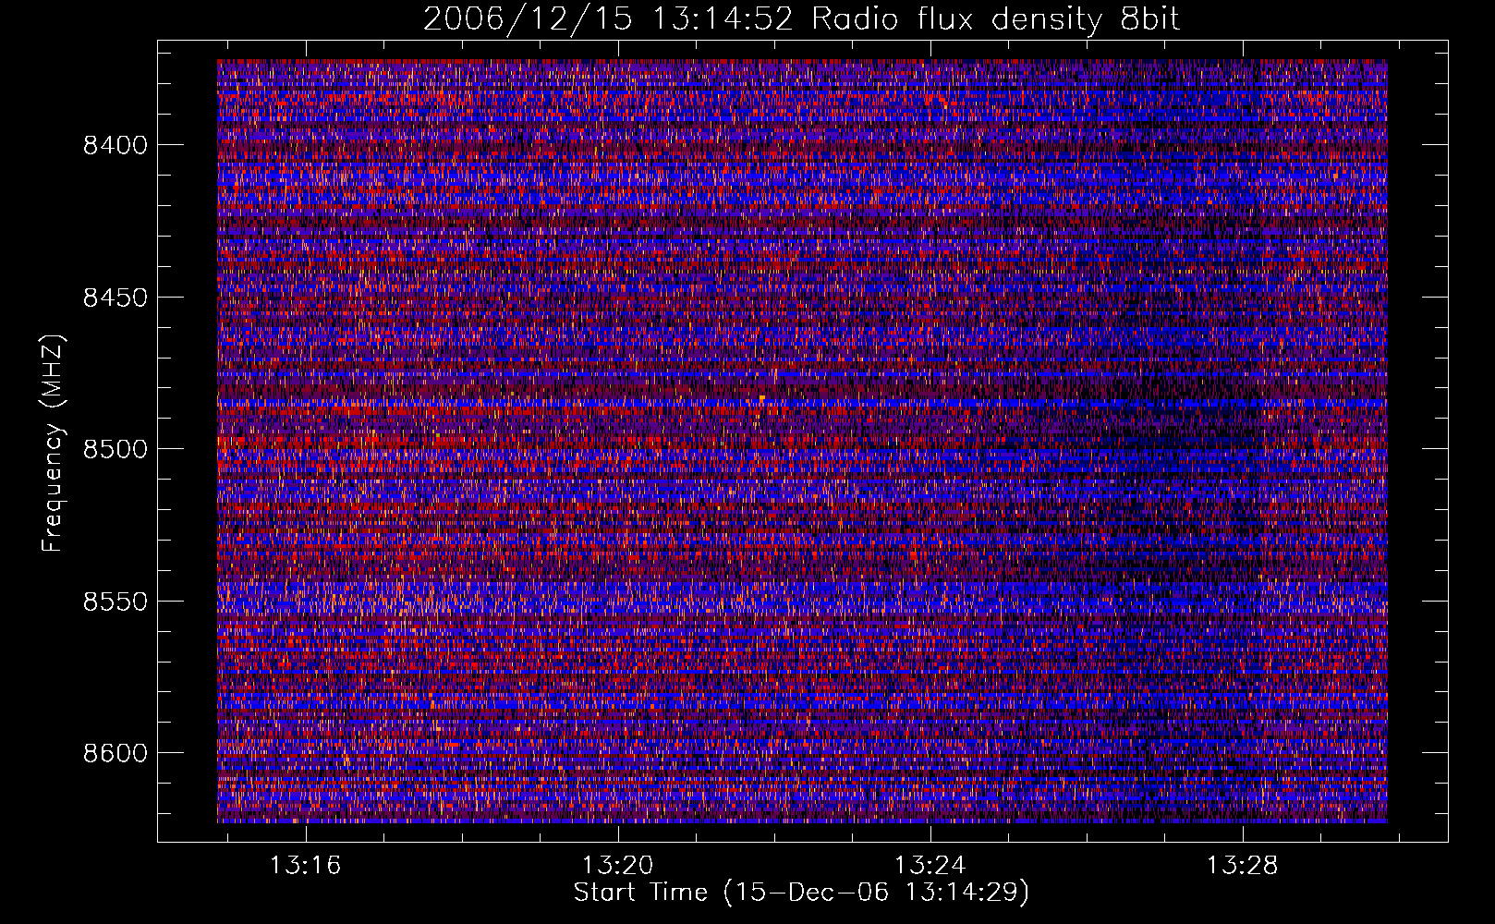This screenshot has height=924, width=1495.
Task: Click the plot title "2006/12/15 13:14:52 Radio flux density 8bit"
Action: tap(802, 18)
